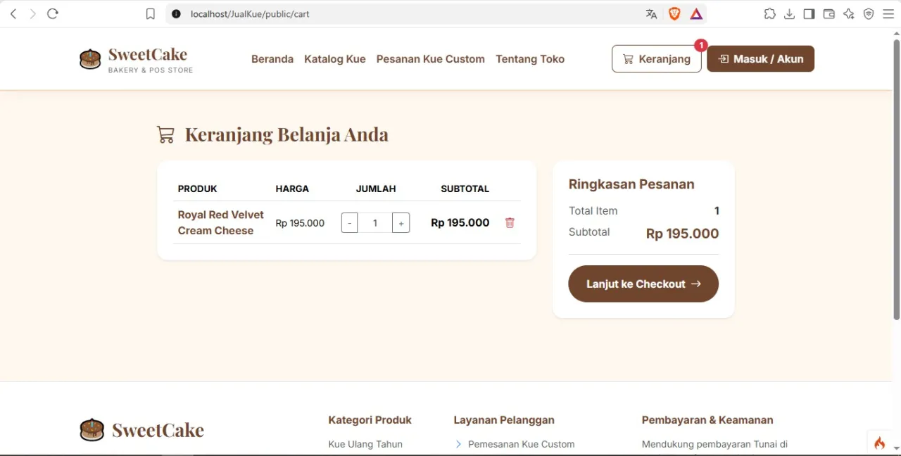The height and width of the screenshot is (456, 901).
Task: Open the Brave VPN shield icon
Action: click(x=869, y=14)
